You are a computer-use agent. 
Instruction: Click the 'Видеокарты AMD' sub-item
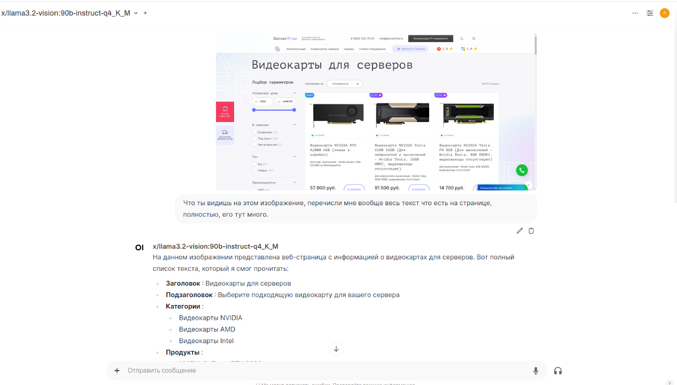coord(207,329)
